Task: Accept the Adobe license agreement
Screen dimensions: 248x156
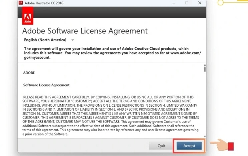Action: point(189,146)
